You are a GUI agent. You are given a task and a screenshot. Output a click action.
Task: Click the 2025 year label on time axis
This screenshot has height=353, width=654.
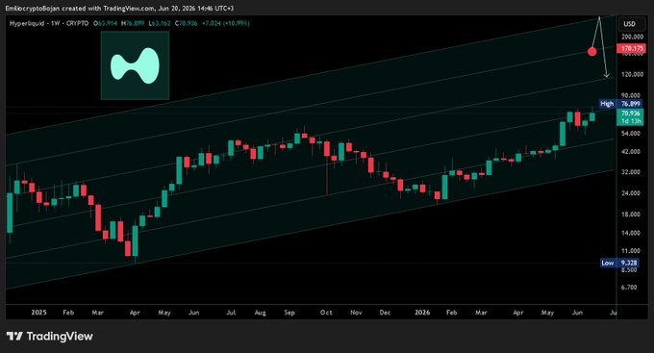point(38,313)
